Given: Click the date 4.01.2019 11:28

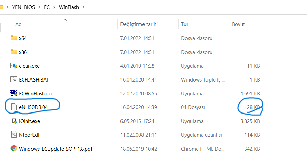Looking at the screenshot, I should (137, 66).
